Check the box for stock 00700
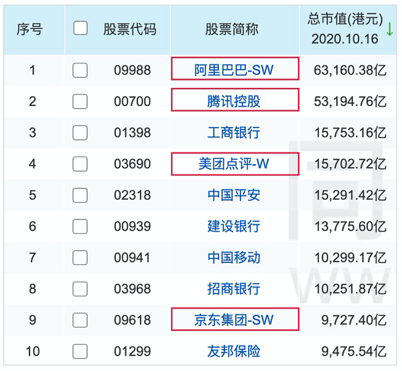402x371 pixels. [80, 101]
